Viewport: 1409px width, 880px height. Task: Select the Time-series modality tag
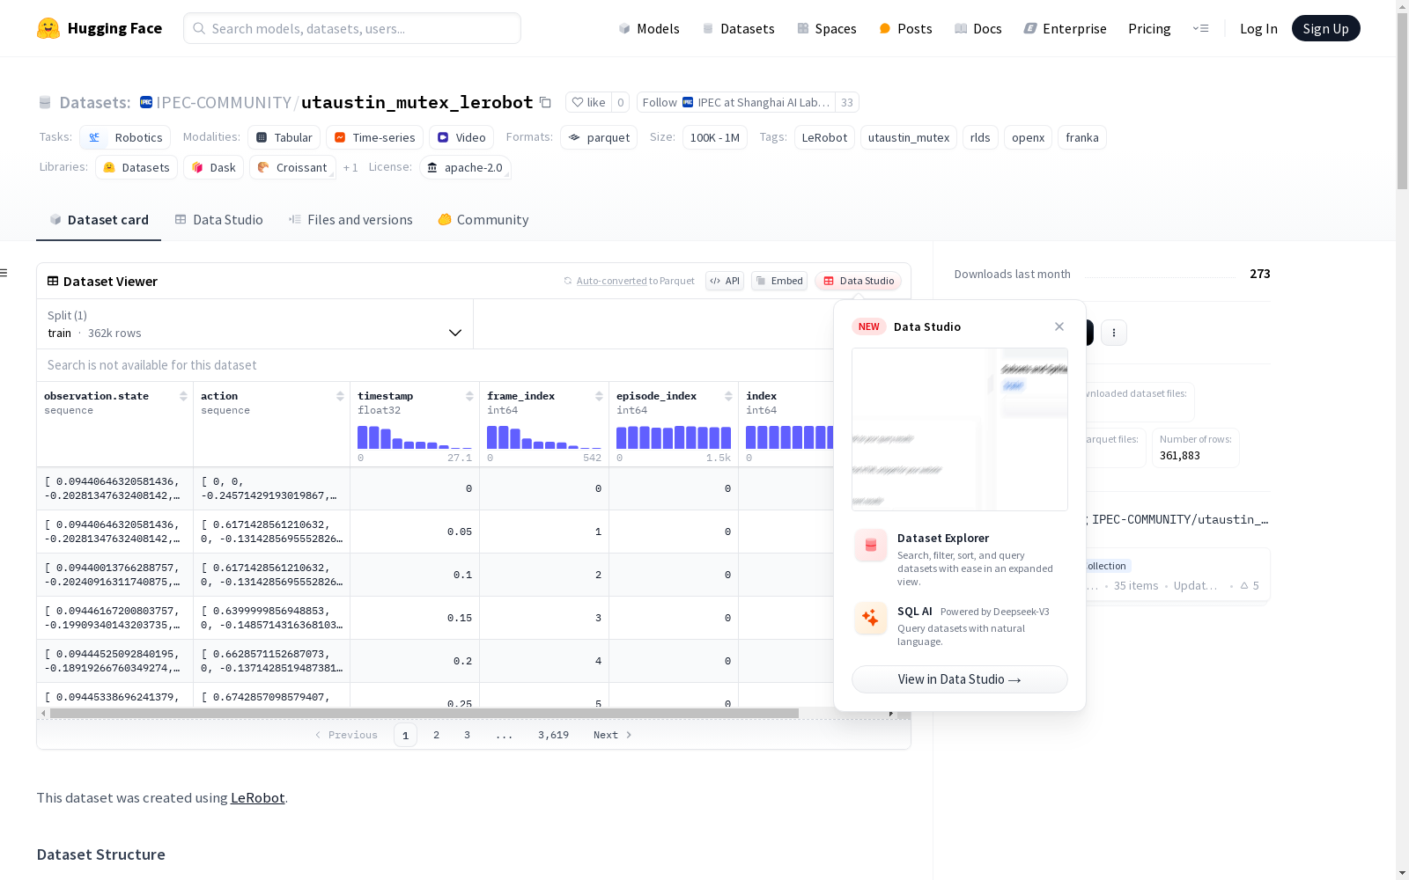pyautogui.click(x=374, y=137)
